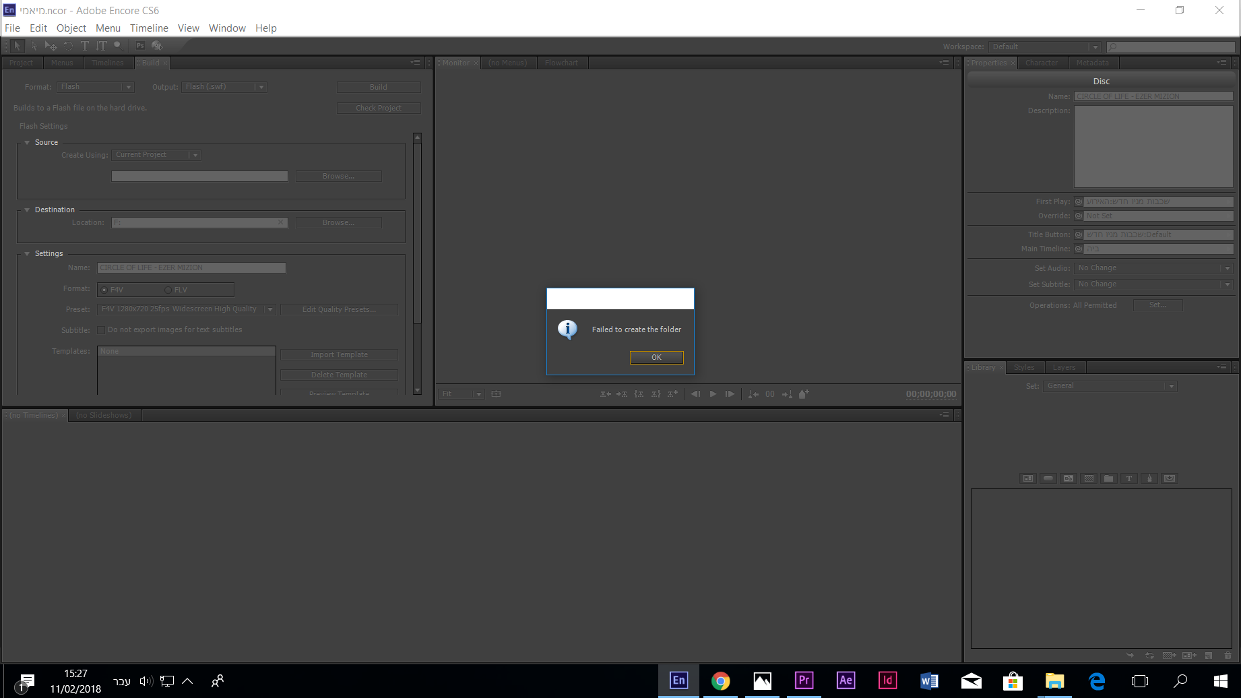Click the Monitor Play button
This screenshot has height=698, width=1241.
pos(713,394)
